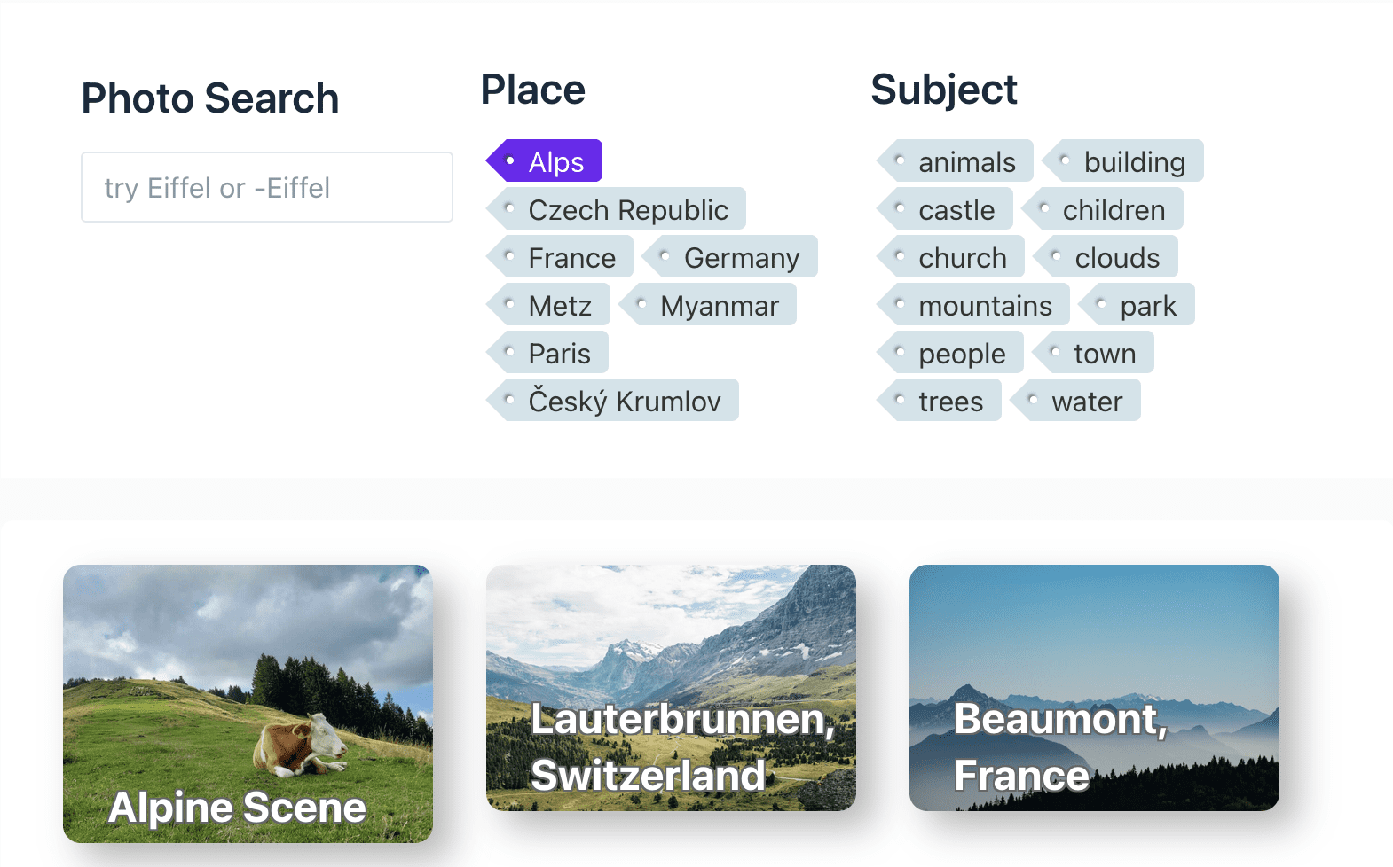Screen dimensions: 1393x867
Task: Filter by Český Krumlov tag
Action: [612, 401]
